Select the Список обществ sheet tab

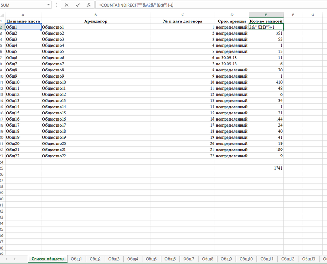coord(48,259)
